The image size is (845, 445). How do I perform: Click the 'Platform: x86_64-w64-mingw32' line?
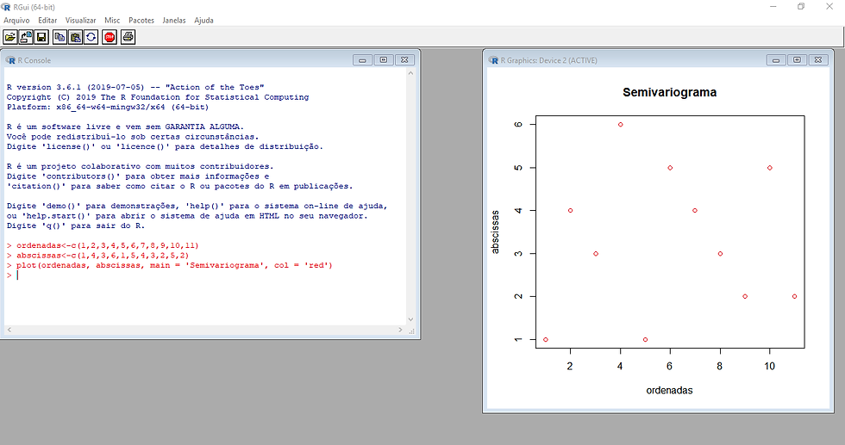[x=108, y=107]
